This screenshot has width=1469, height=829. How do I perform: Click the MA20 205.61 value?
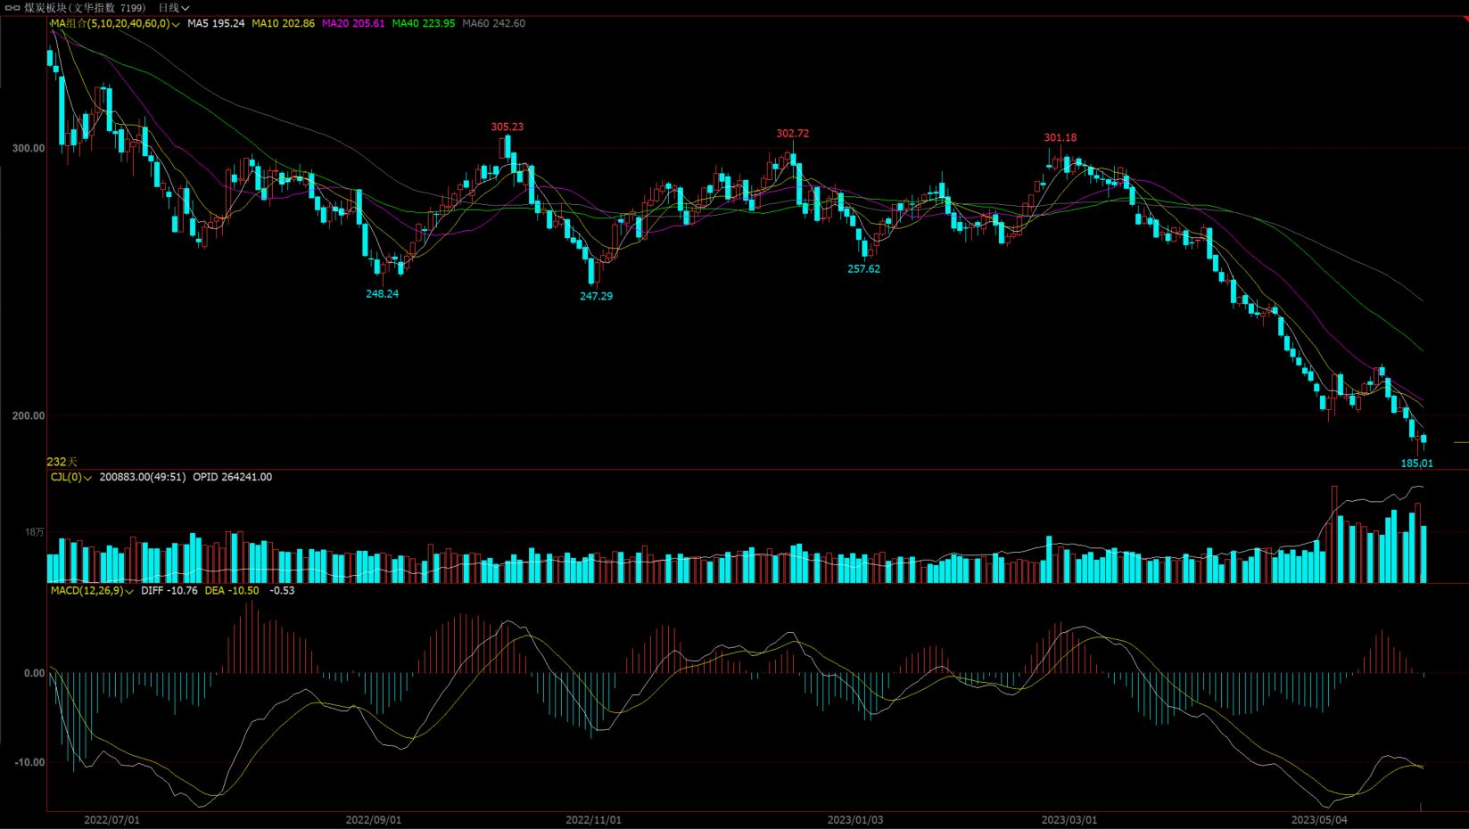coord(353,23)
